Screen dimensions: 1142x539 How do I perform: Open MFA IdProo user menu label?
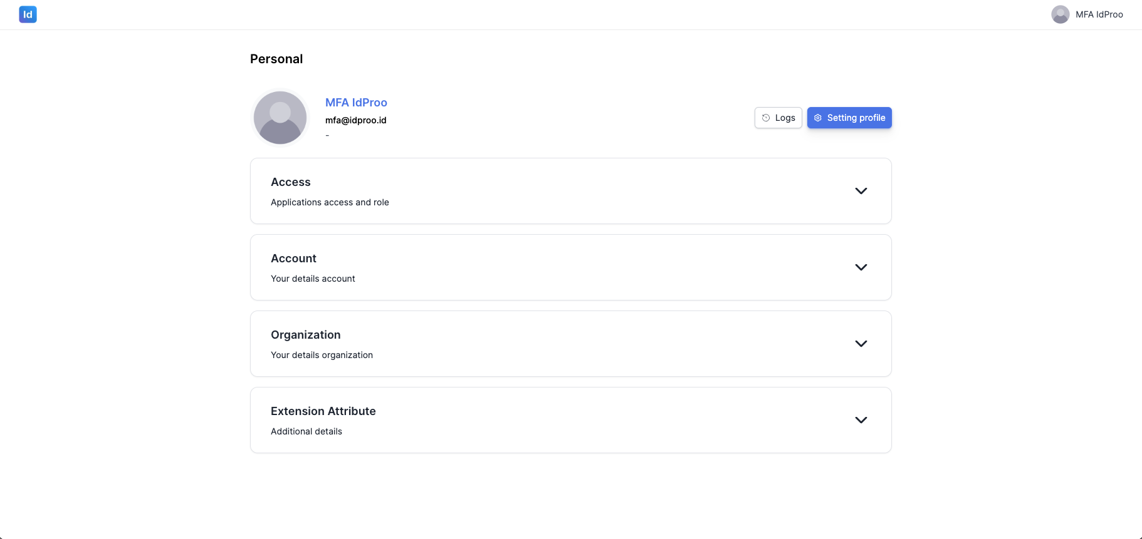coord(1099,14)
